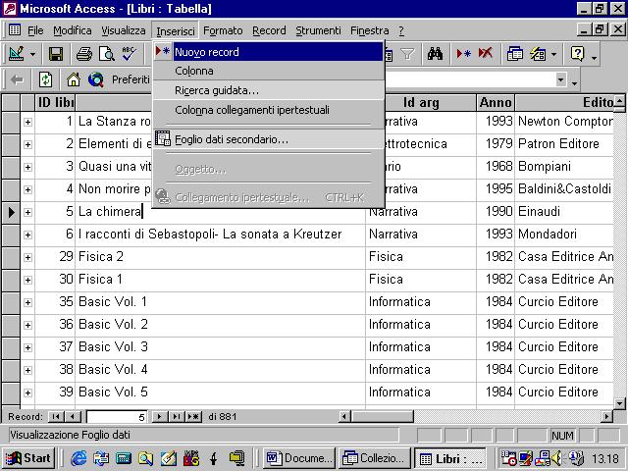The height and width of the screenshot is (471, 628).
Task: Click the Web toolbar Back arrow
Action: (x=17, y=79)
